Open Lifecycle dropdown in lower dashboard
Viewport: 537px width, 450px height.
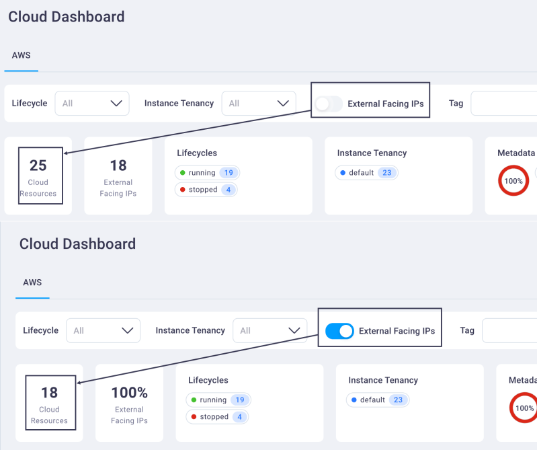point(103,330)
